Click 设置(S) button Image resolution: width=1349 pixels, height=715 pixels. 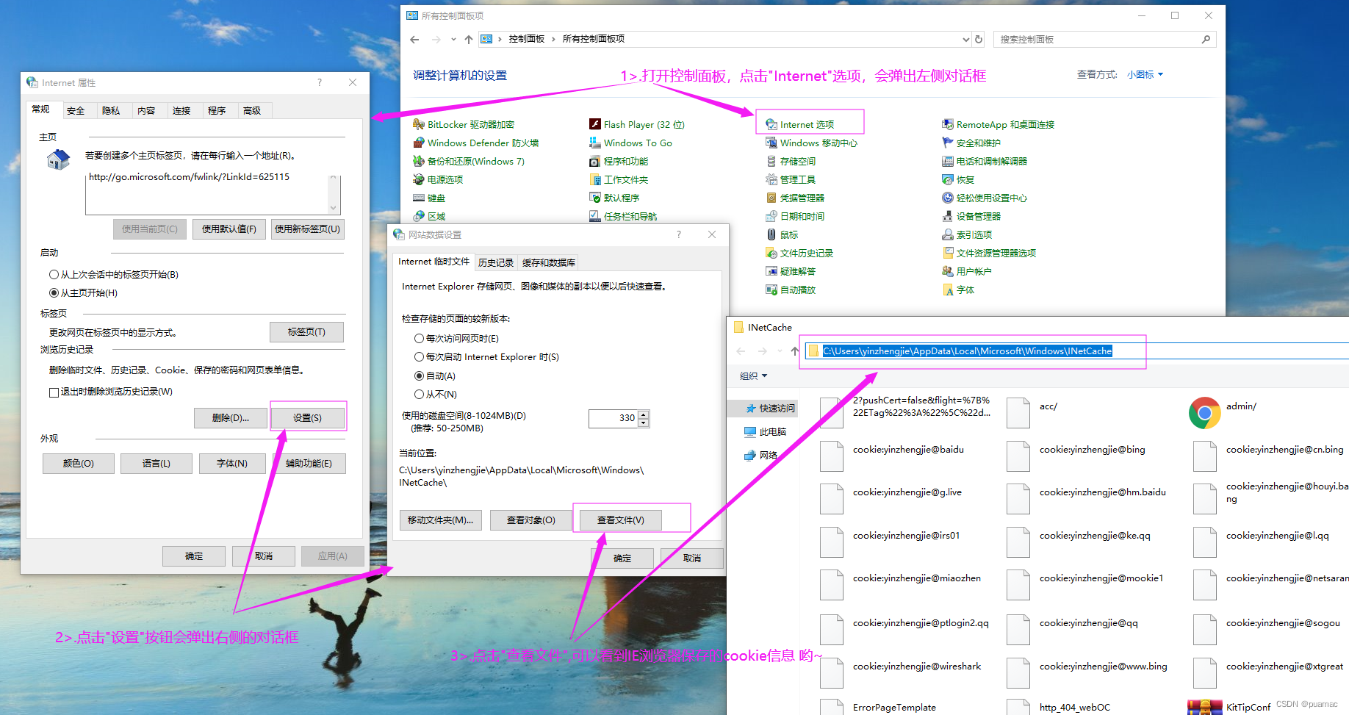[307, 418]
